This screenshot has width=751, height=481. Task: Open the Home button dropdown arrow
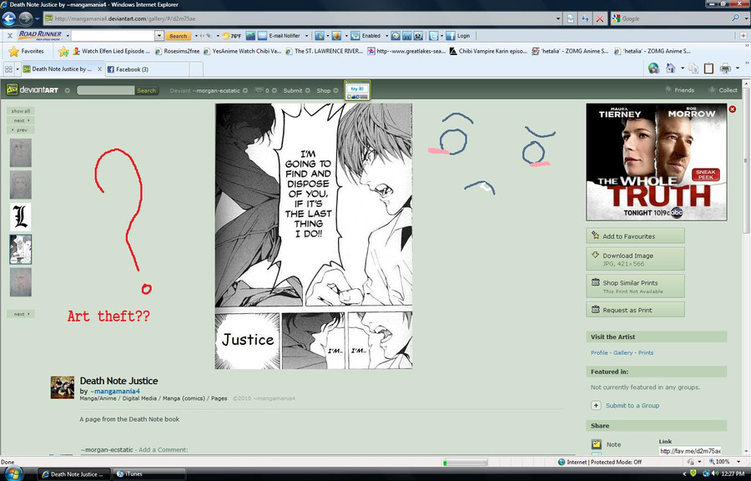pyautogui.click(x=682, y=68)
